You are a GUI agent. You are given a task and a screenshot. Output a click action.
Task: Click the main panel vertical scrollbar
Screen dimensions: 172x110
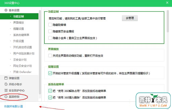point(168,21)
